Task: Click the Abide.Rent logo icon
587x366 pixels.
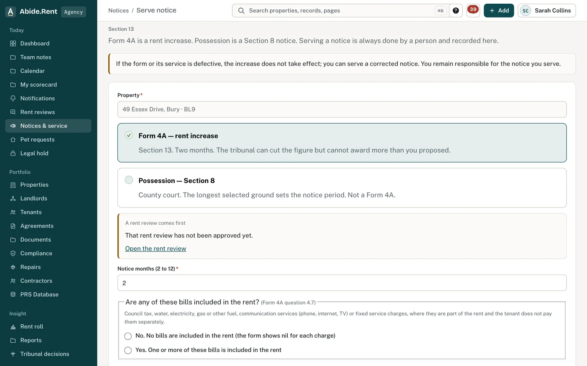Action: pos(11,12)
